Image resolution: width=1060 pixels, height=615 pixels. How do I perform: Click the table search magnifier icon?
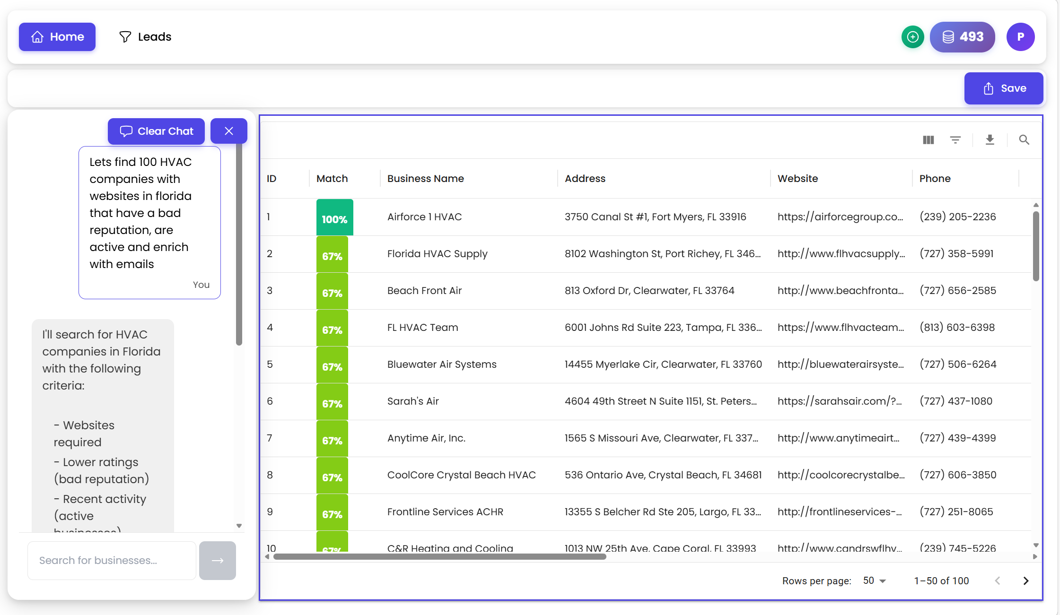[1024, 140]
